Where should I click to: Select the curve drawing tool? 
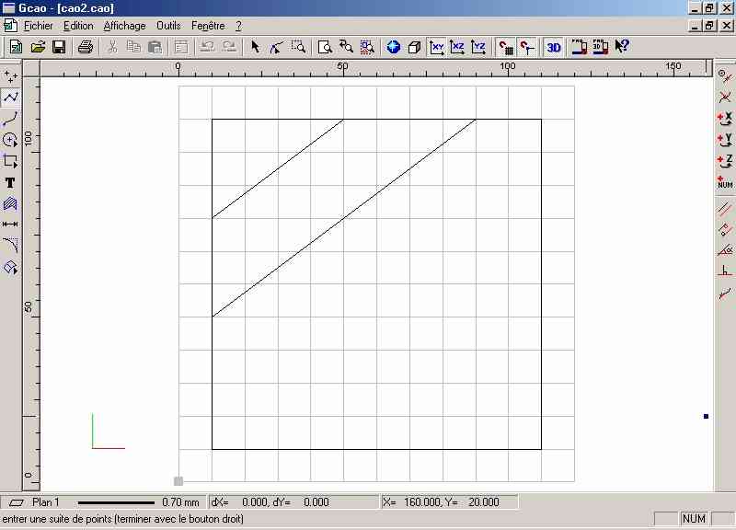[10, 119]
